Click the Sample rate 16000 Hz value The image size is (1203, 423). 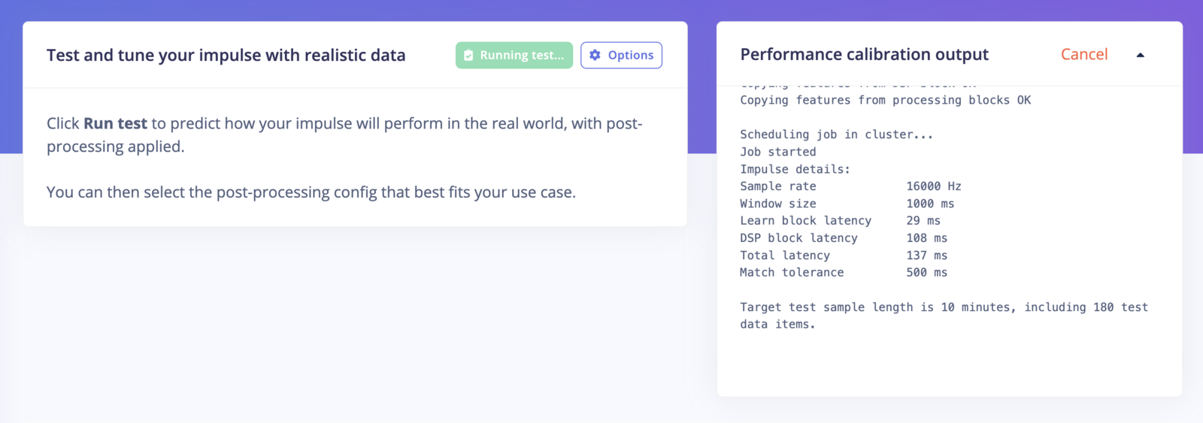[933, 186]
